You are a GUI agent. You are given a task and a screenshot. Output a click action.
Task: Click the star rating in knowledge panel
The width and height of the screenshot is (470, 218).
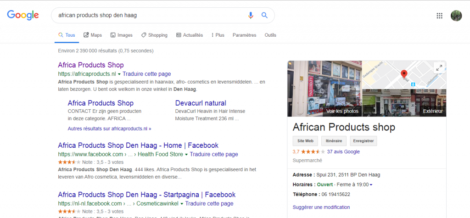click(313, 152)
